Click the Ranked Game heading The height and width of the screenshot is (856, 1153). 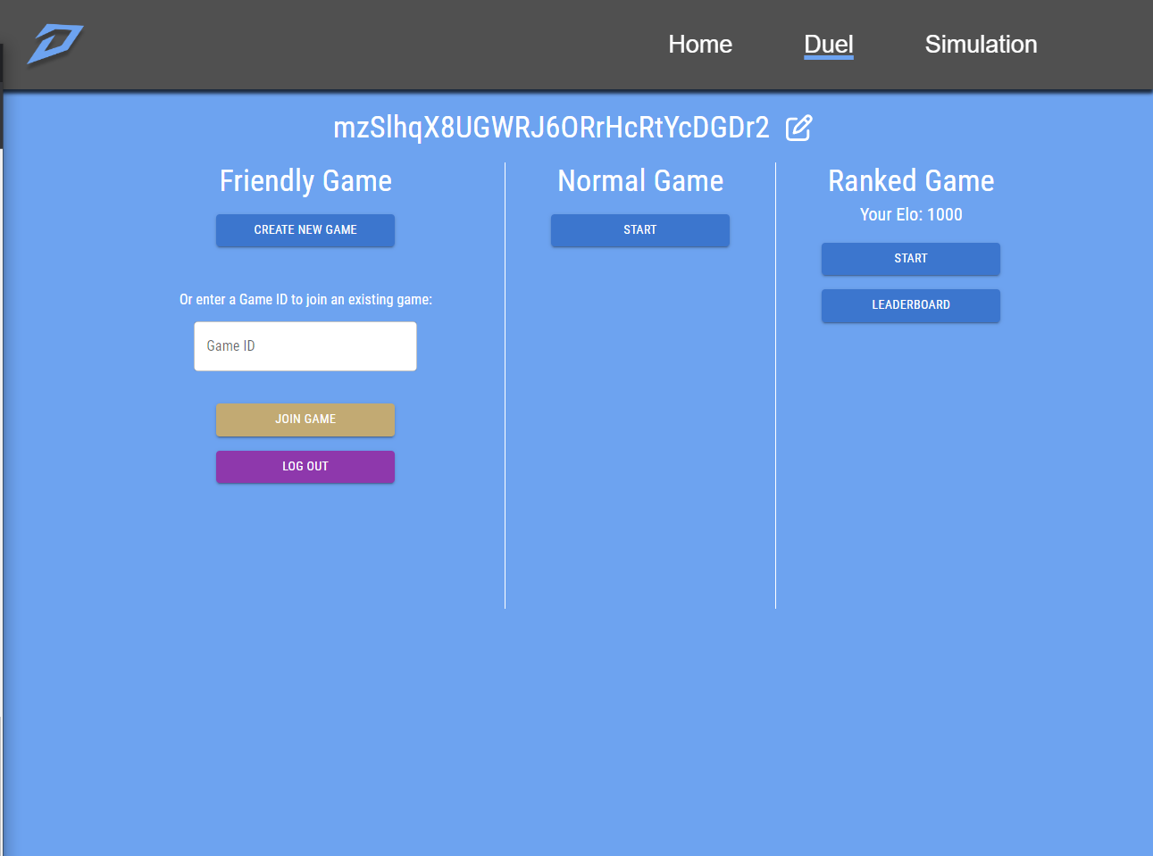[910, 180]
